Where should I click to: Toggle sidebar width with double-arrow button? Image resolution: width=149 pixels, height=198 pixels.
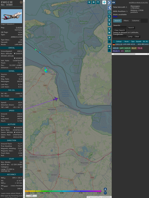pyautogui.click(x=114, y=3)
